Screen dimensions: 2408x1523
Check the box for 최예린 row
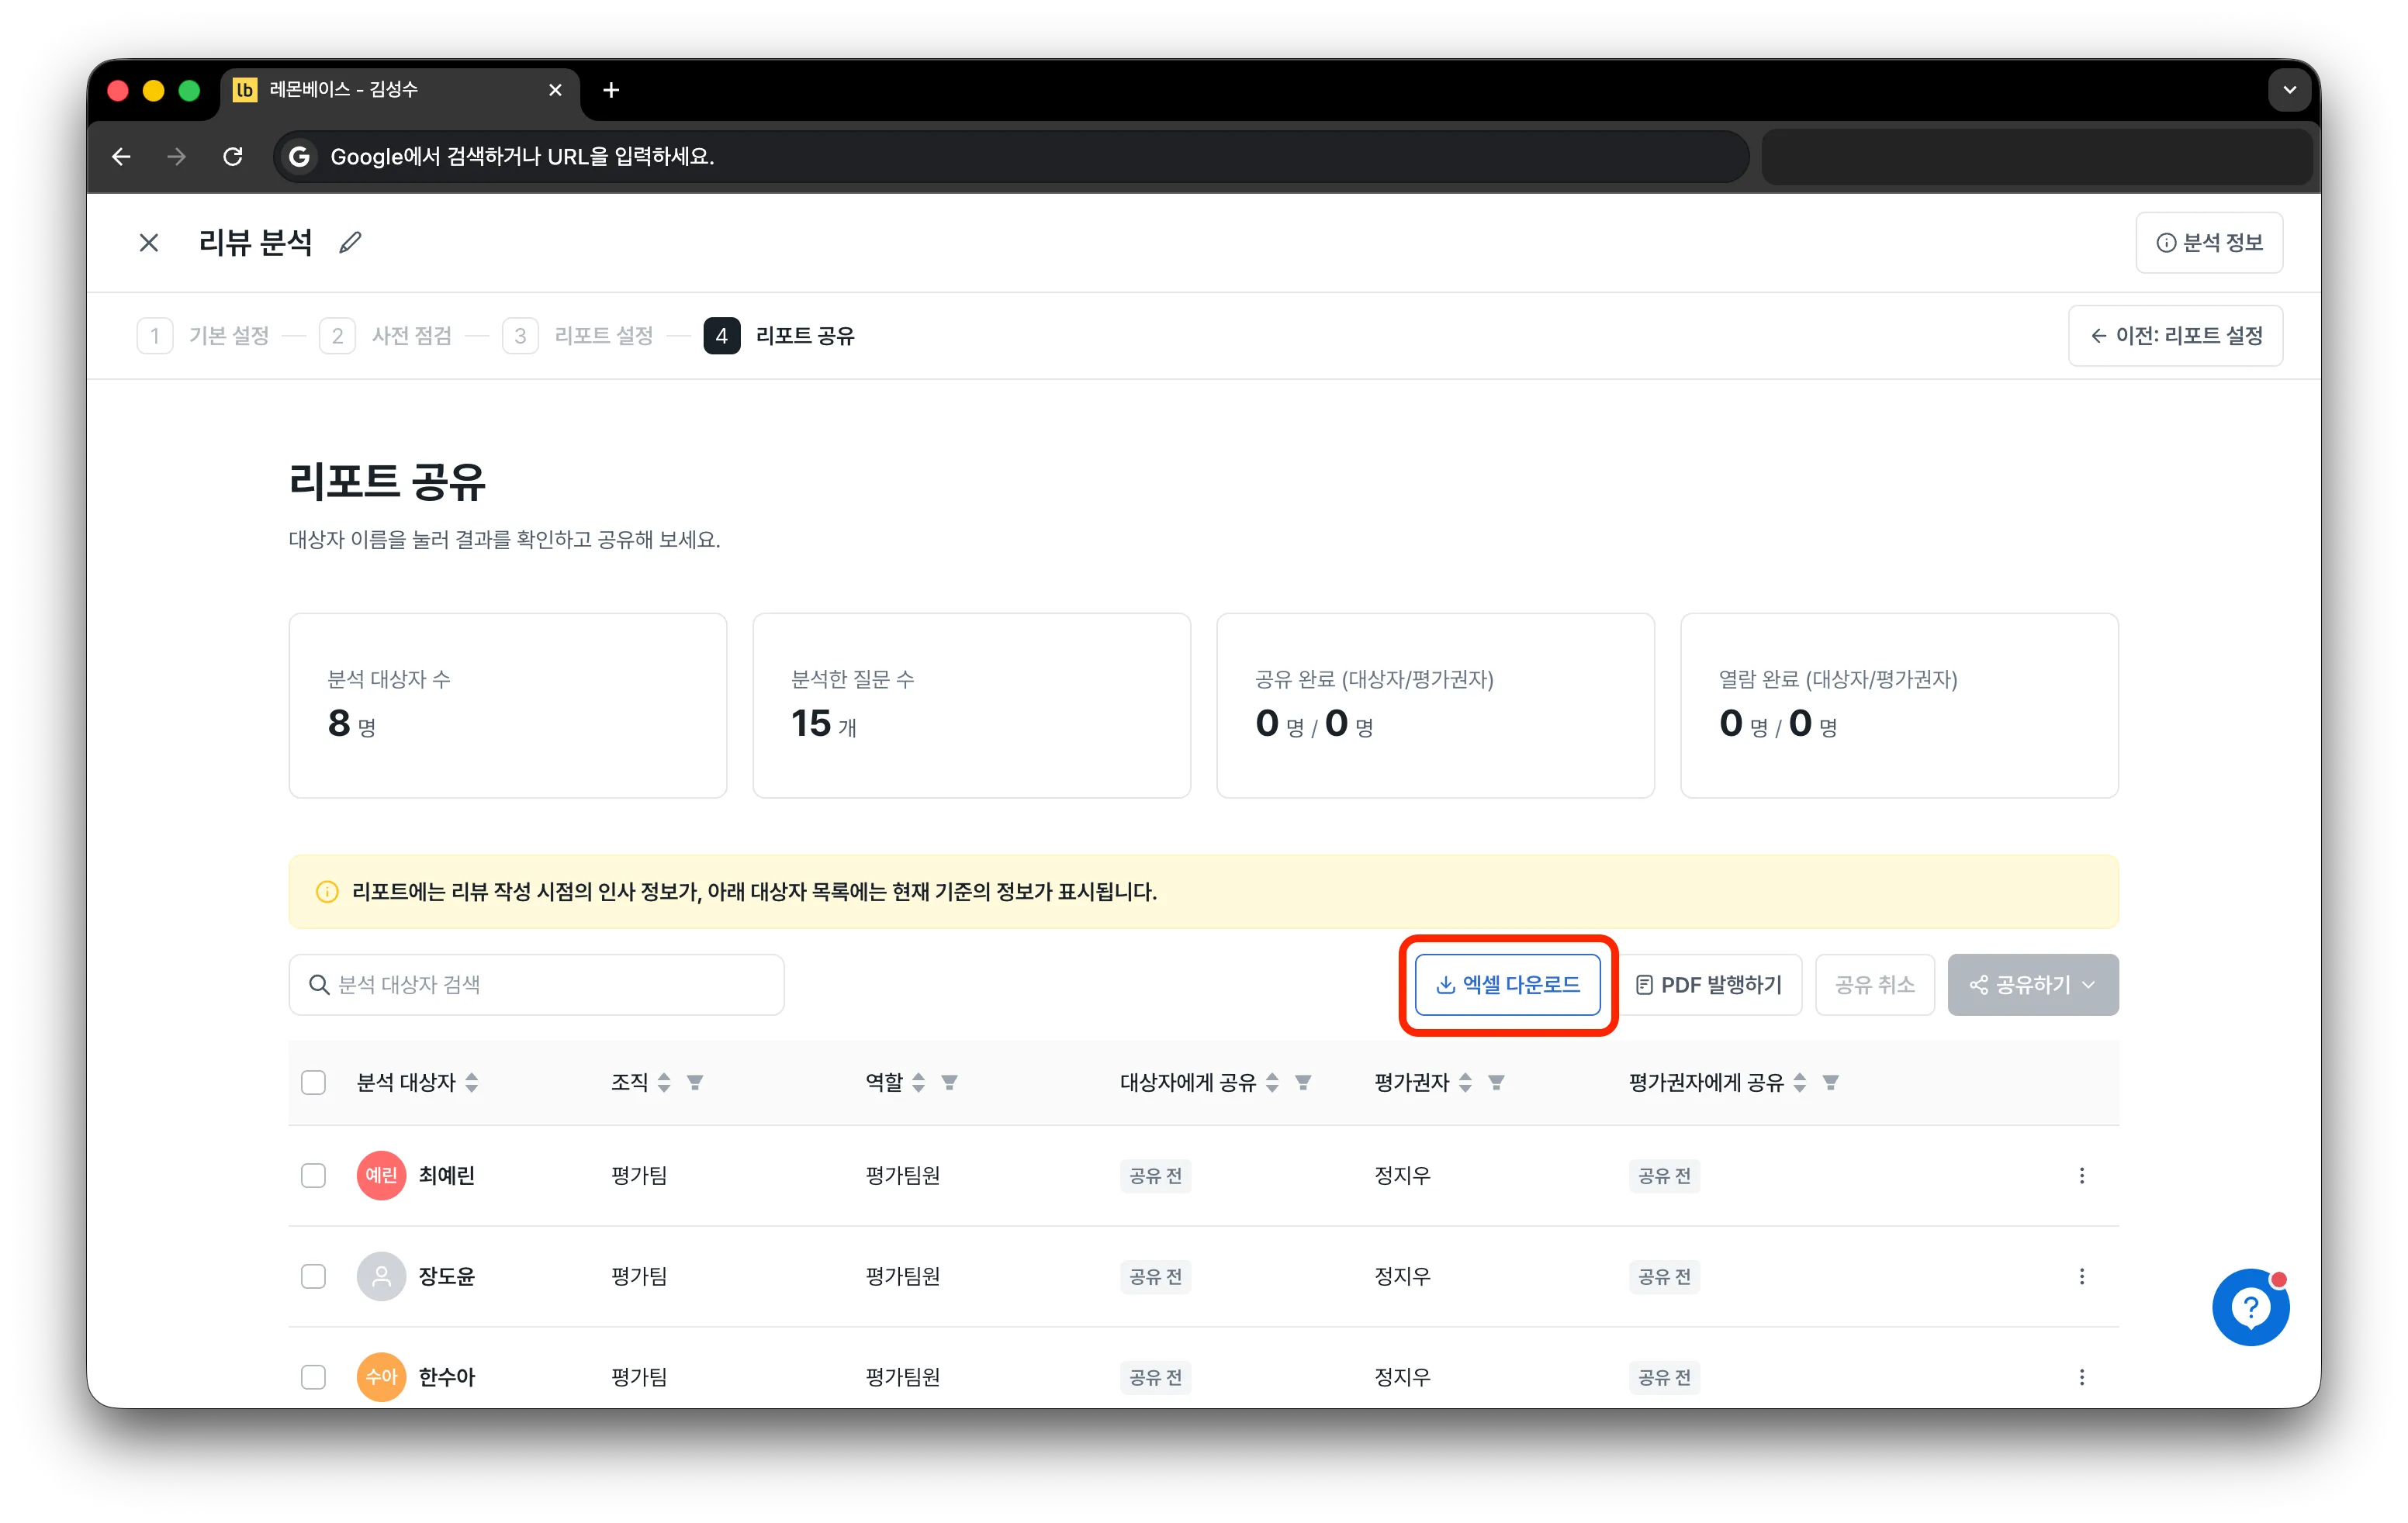coord(314,1176)
